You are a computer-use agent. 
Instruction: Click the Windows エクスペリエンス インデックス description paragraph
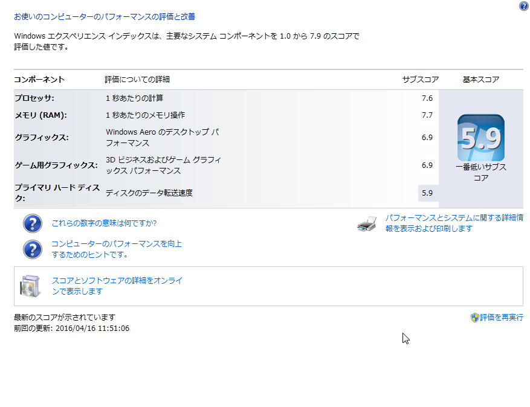pos(187,41)
